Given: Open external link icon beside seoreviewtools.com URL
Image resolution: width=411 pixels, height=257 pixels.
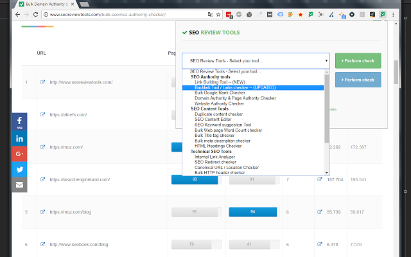Looking at the screenshot, I should (42, 82).
